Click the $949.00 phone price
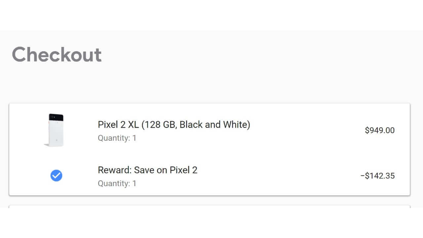Screen dimensions: 423x238 click(379, 130)
